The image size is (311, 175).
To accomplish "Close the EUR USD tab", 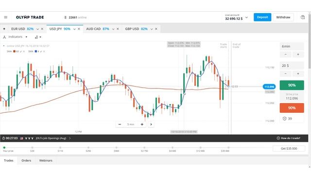I will pos(42,29).
